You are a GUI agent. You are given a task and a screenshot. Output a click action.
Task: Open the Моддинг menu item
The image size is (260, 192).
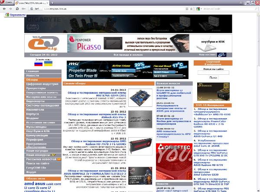(x=43, y=118)
